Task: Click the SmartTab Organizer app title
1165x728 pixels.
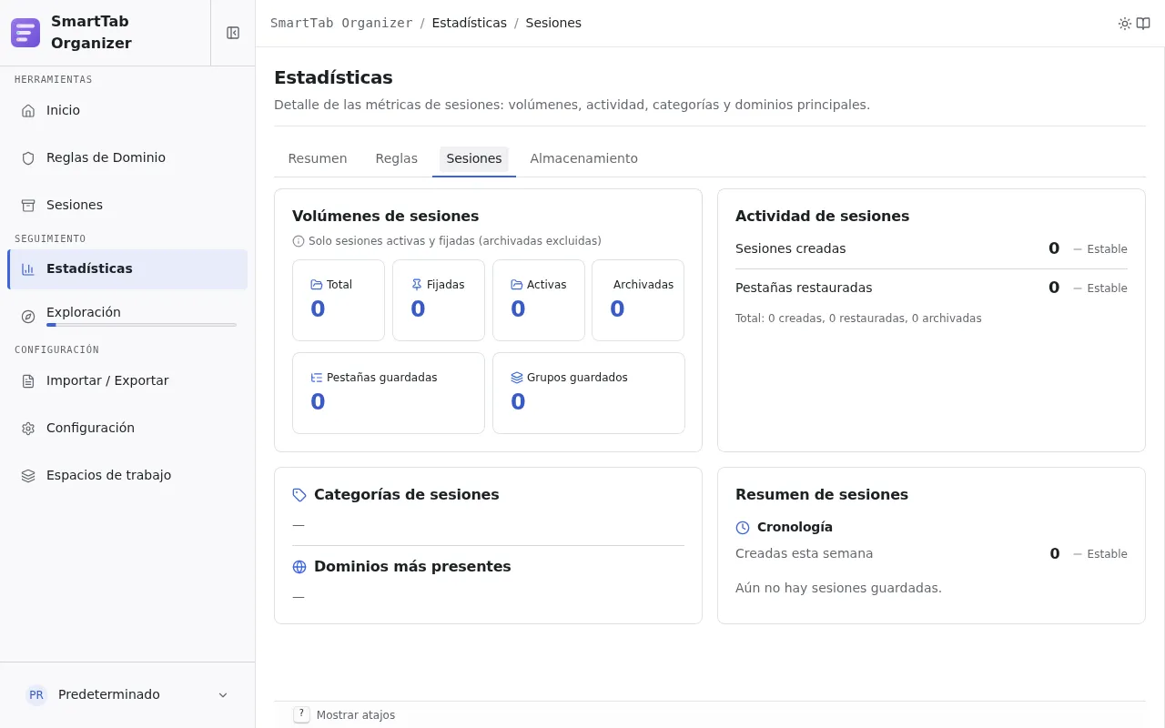Action: click(91, 33)
